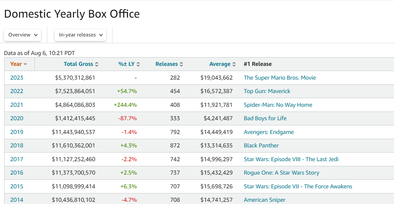Open Spider-Man: No Way Home link
This screenshot has height=204, width=394.
278,105
